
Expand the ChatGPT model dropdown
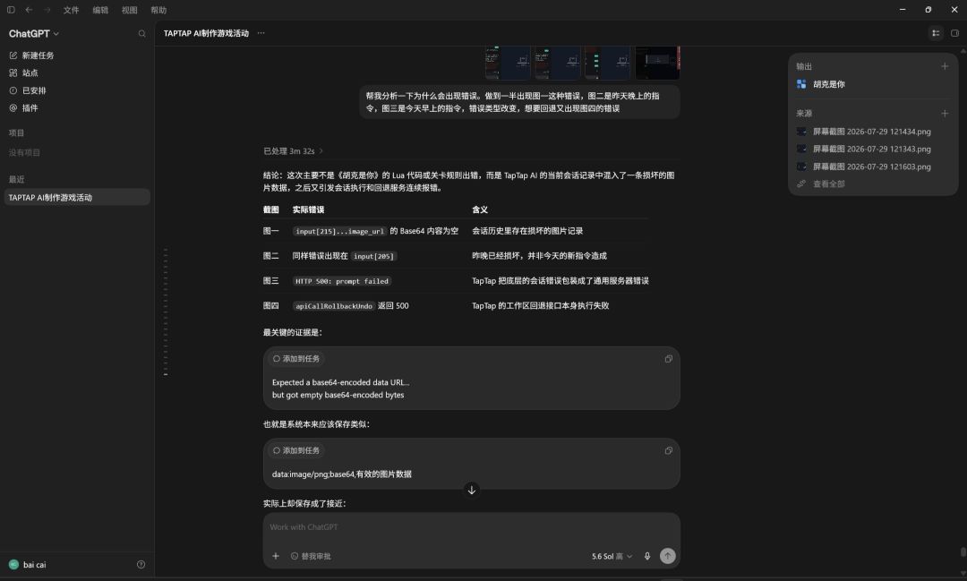34,34
